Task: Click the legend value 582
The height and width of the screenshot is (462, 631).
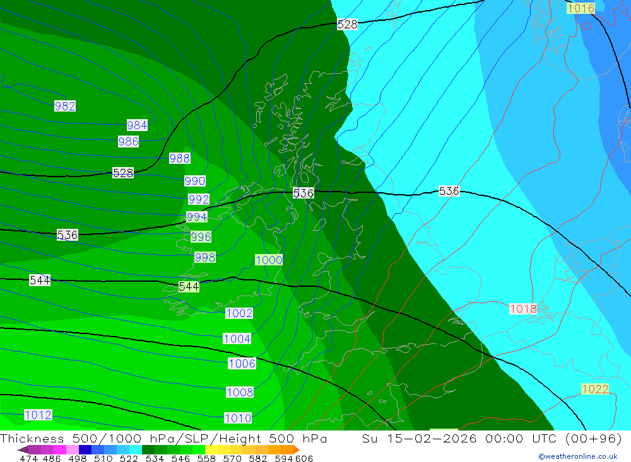Action: (258, 458)
